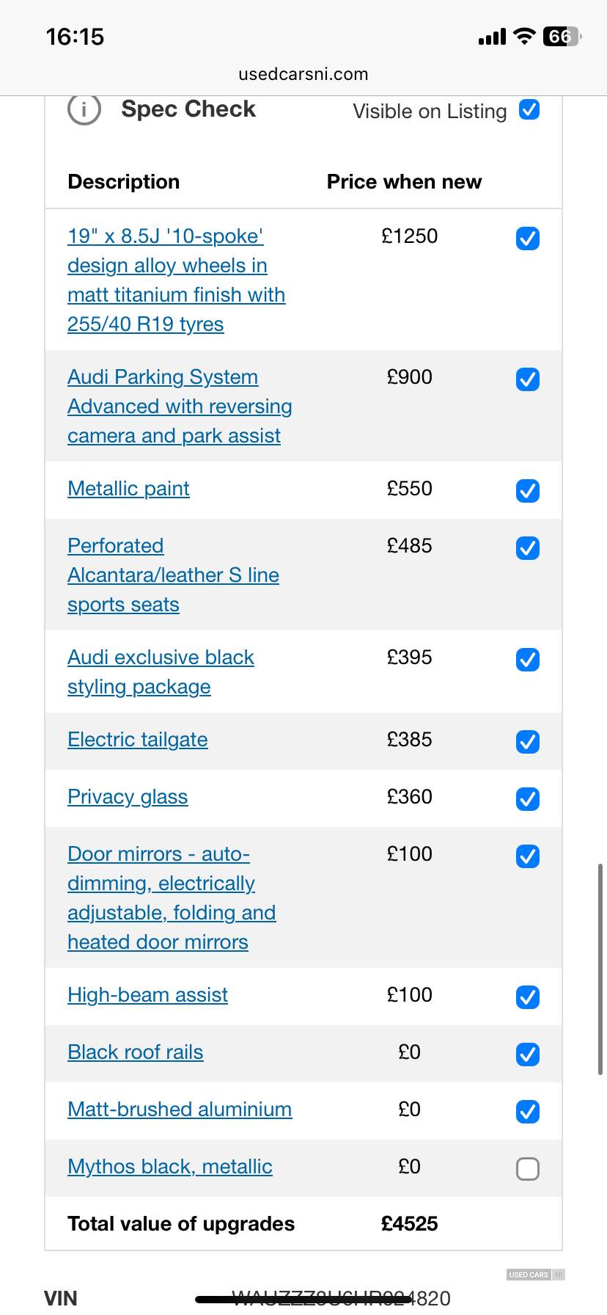Click the Matt-brushed aluminium link
This screenshot has height=1315, width=607.
tap(180, 1110)
